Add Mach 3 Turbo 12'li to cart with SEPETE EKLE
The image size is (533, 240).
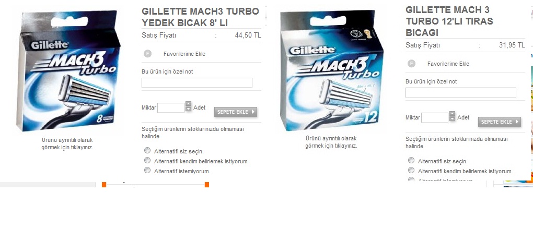click(x=500, y=122)
